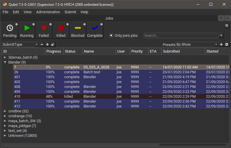Click in the job Search field
The height and width of the screenshot is (148, 231).
[x=181, y=36]
